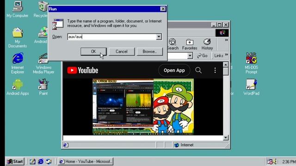This screenshot has height=166, width=296.
Task: Maximize the Internet Explorer window
Action: point(220,24)
